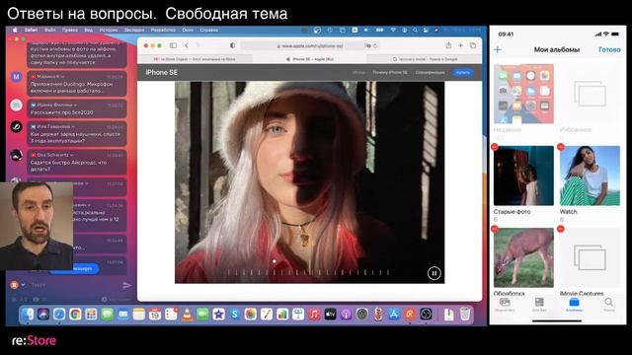
Task: Open FaceTime from the Dock
Action: 202,315
